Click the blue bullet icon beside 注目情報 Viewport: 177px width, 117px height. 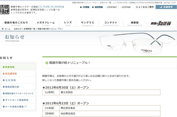(4, 80)
